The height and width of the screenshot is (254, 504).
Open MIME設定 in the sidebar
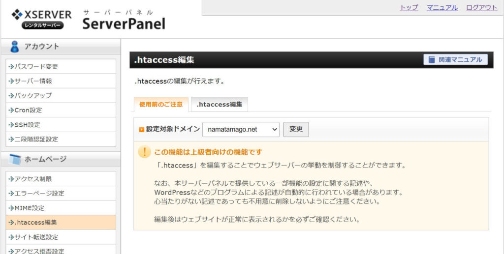61,208
